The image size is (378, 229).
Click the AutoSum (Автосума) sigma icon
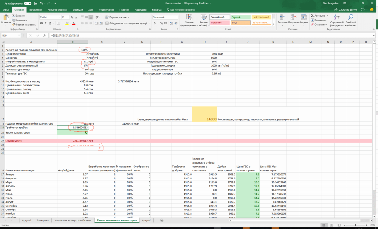click(x=313, y=16)
